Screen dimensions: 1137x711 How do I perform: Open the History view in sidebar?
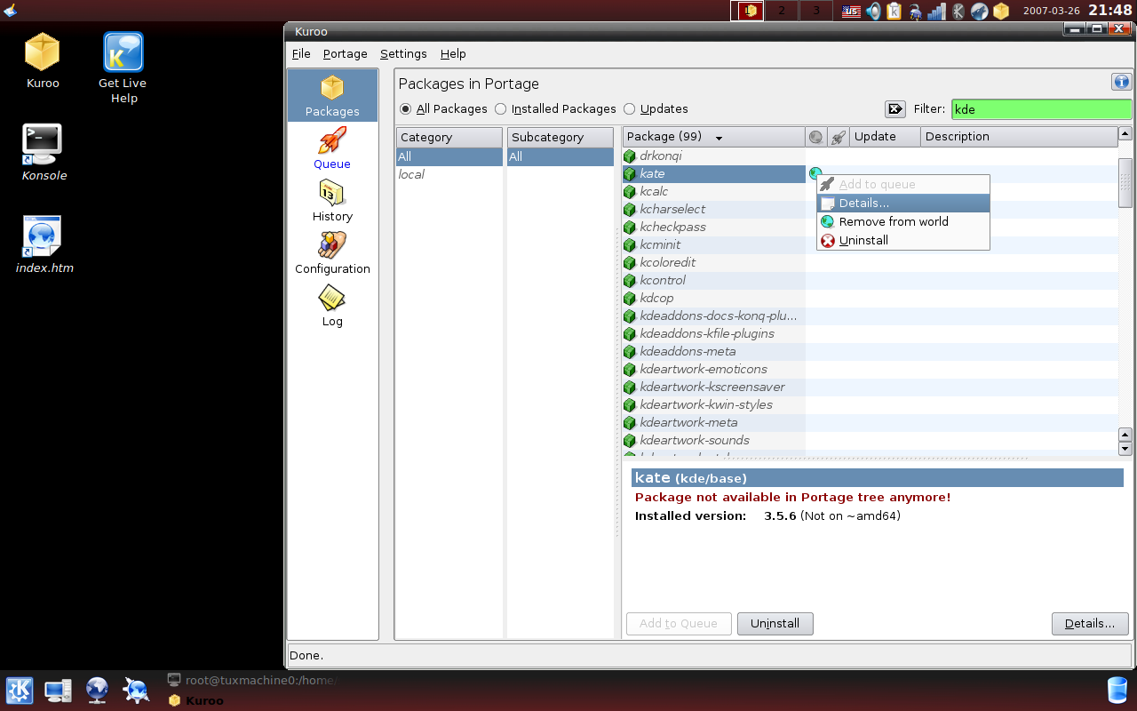pyautogui.click(x=332, y=201)
